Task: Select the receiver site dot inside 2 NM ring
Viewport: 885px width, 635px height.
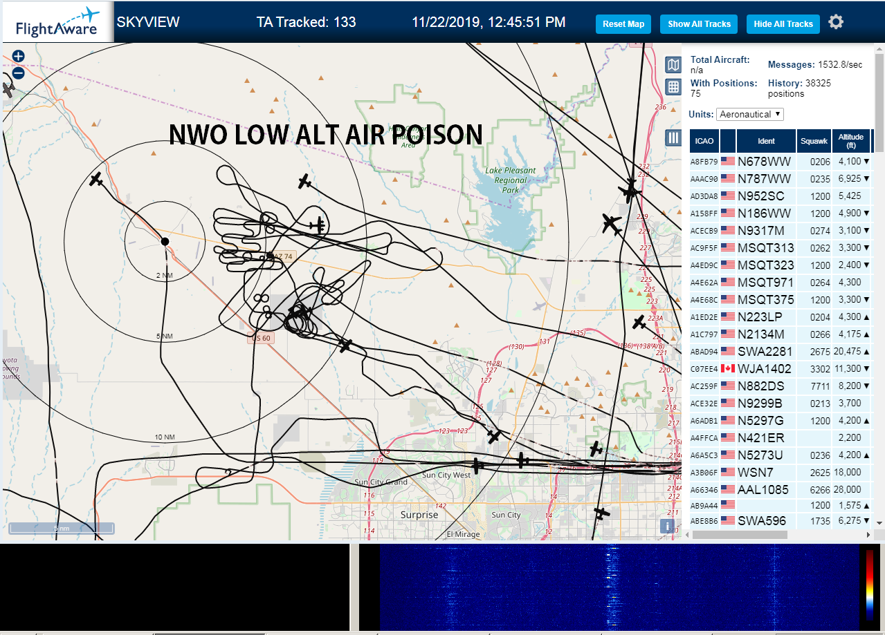Action: point(165,241)
